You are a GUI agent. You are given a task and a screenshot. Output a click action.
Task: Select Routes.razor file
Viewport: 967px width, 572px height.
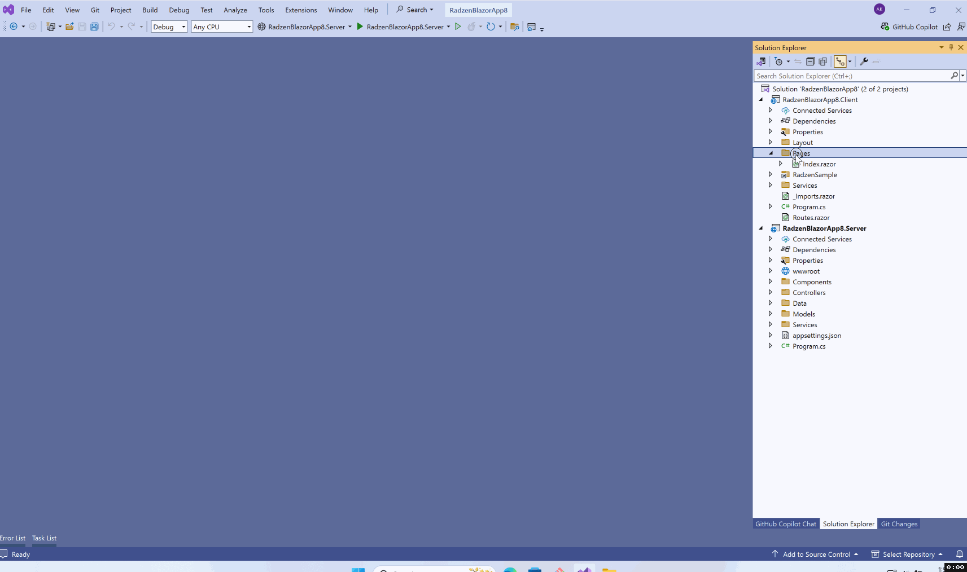tap(811, 217)
